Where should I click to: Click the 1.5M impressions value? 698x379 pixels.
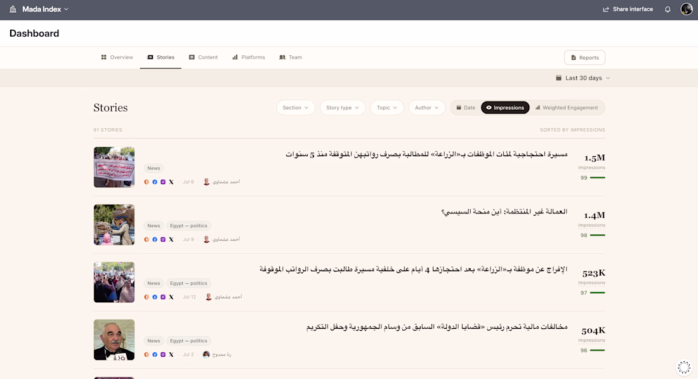coord(595,157)
